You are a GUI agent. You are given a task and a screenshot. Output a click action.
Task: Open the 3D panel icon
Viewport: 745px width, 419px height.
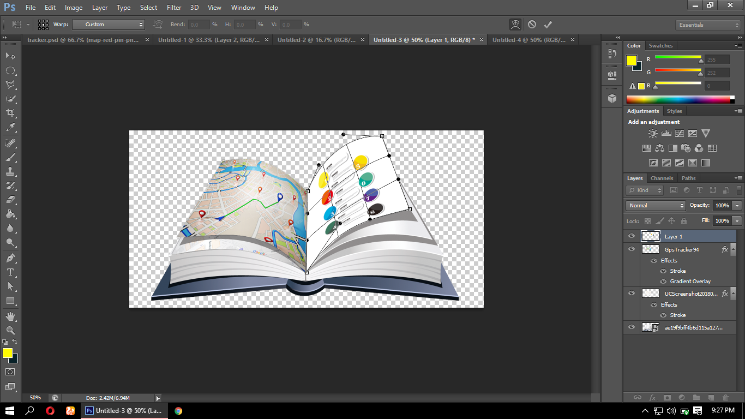pyautogui.click(x=612, y=98)
